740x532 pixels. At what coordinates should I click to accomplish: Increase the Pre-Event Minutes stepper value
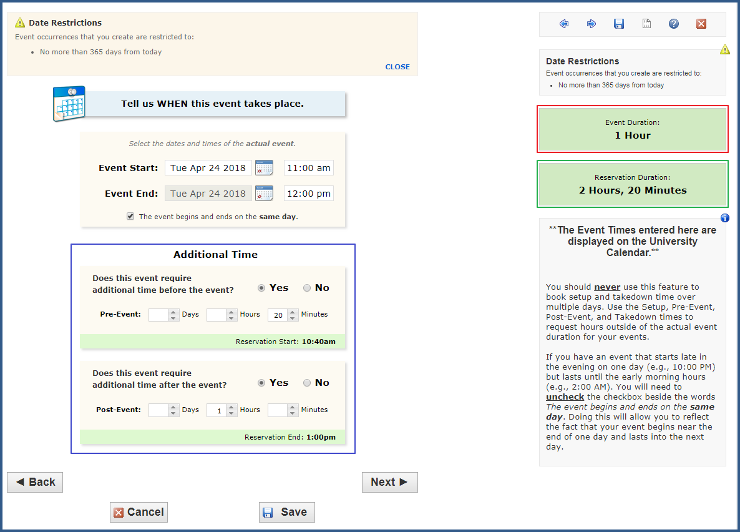(292, 312)
